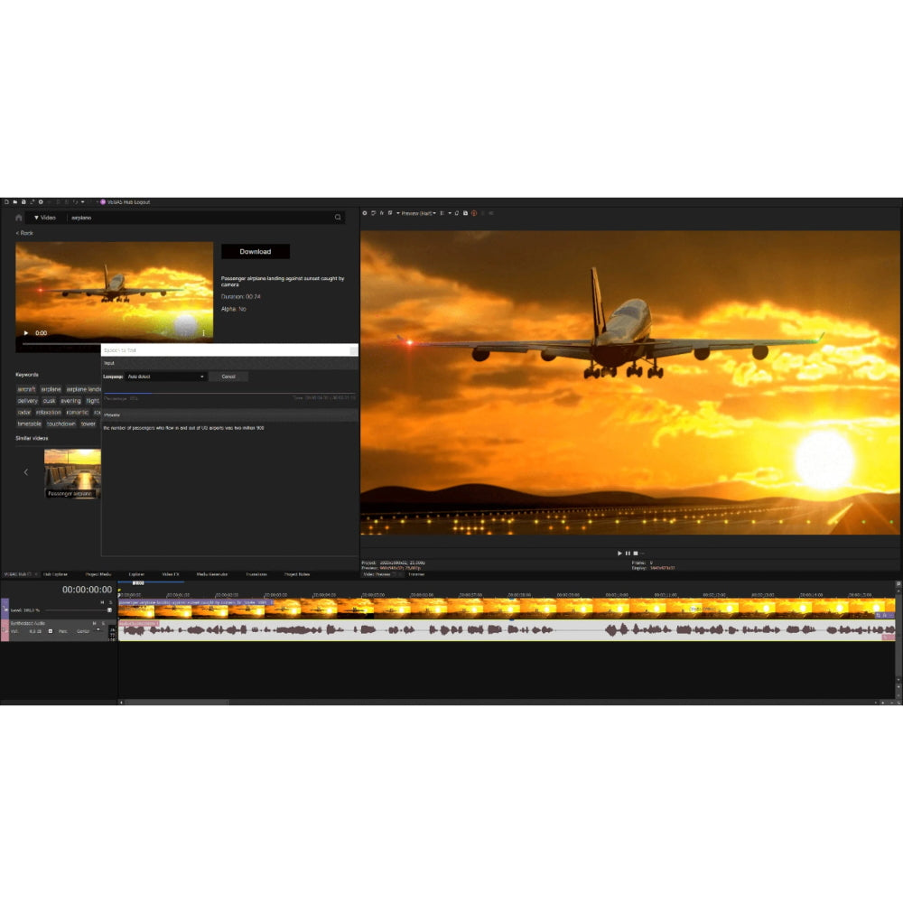
Task: Mute the Synthesized Audio track
Action: point(94,625)
